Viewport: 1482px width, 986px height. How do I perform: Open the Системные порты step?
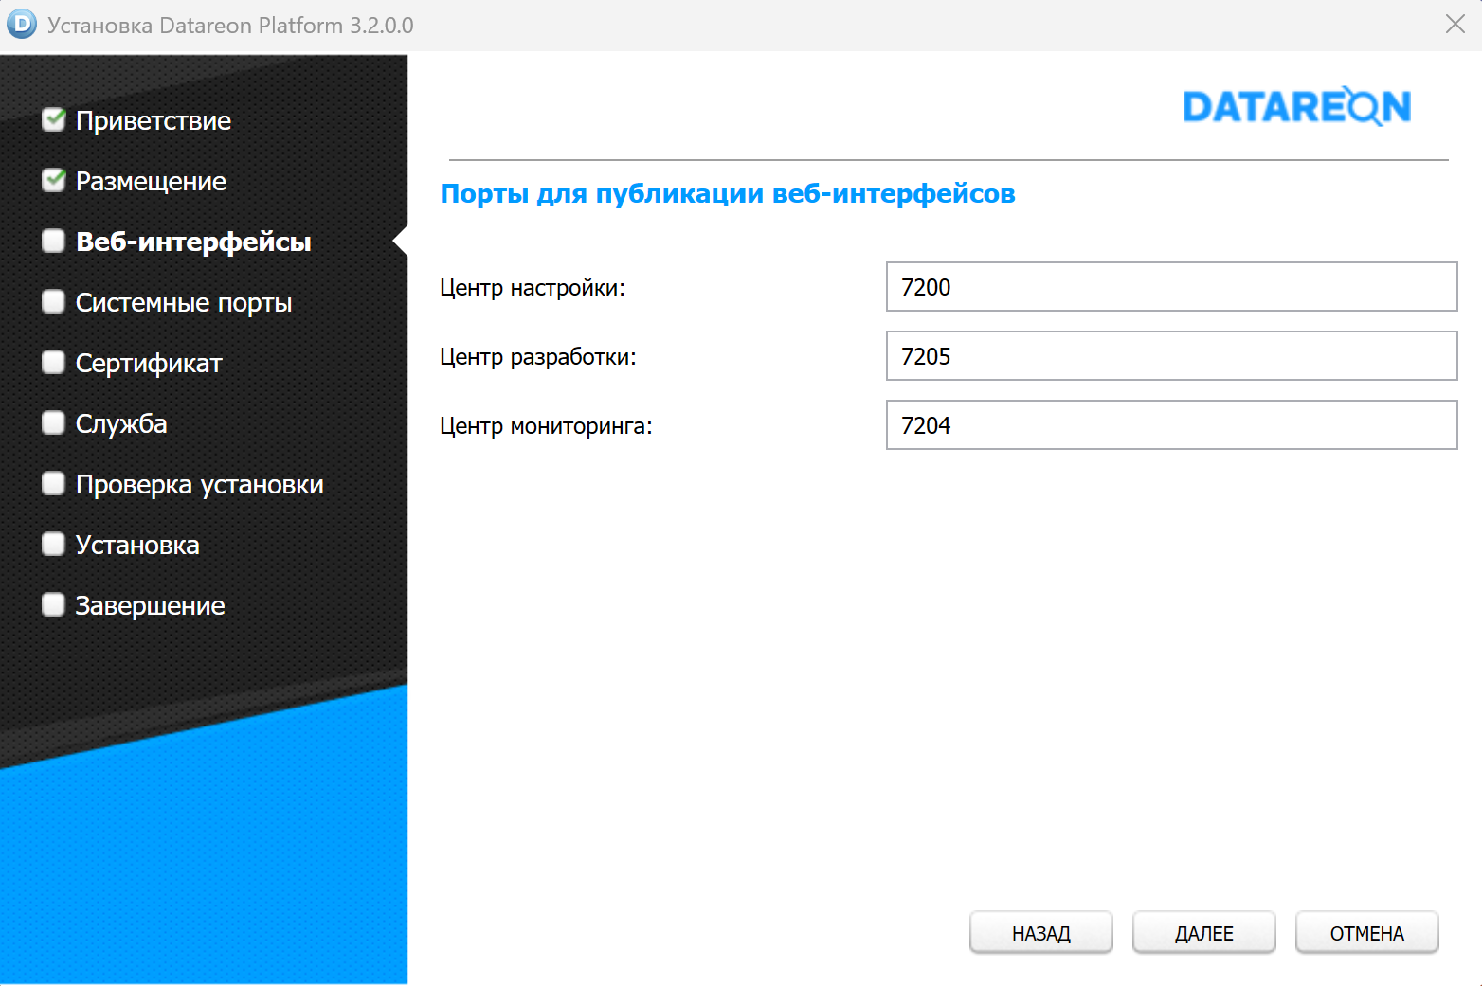(x=184, y=303)
